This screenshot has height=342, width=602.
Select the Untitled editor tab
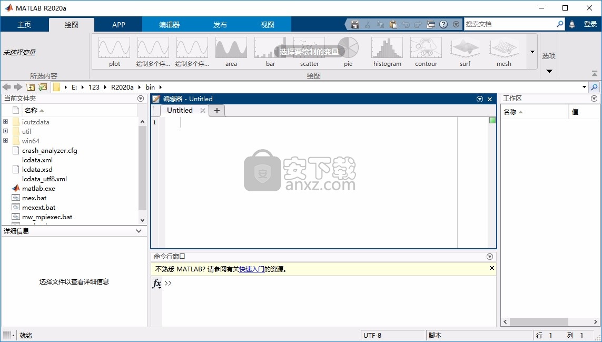[x=180, y=110]
